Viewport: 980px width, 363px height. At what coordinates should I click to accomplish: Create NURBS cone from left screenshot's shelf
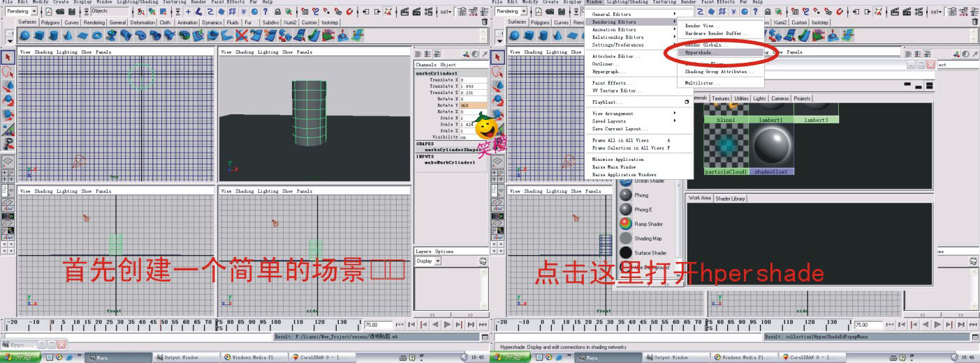(x=67, y=35)
